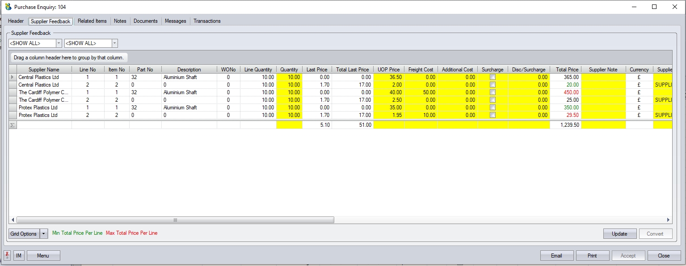The height and width of the screenshot is (266, 686).
Task: Open the Transactions tab
Action: point(207,21)
